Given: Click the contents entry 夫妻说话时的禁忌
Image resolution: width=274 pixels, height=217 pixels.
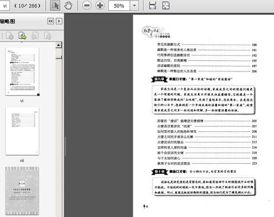Looking at the screenshot, I should 170,142.
